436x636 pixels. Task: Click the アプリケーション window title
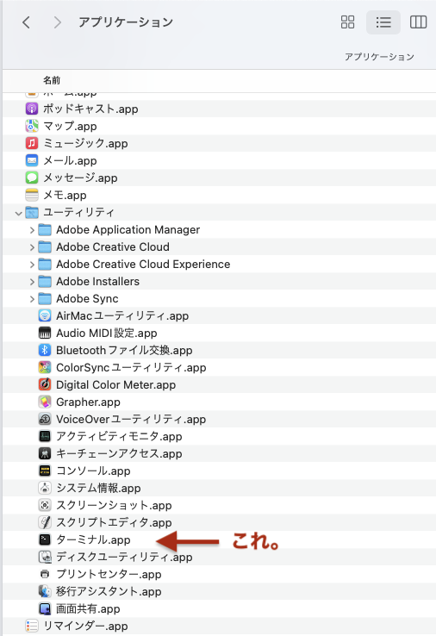(126, 22)
